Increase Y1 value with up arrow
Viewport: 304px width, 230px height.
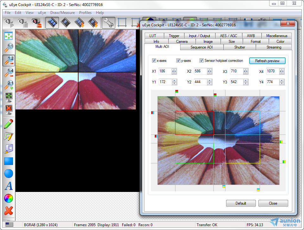174,81
